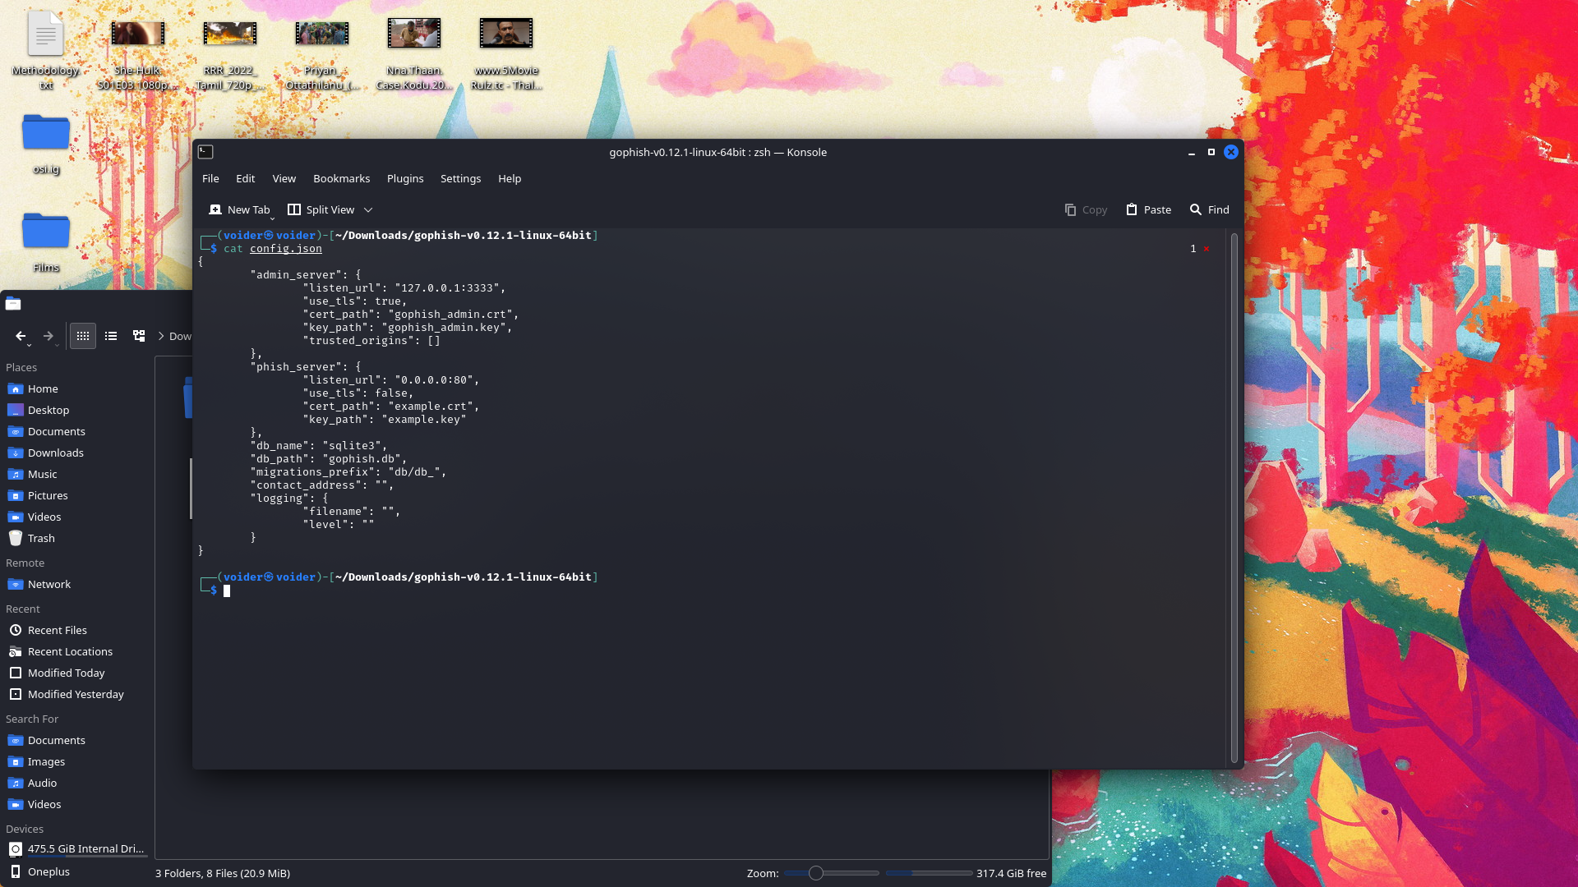
Task: Switch Dolphin to icons view mode
Action: [82, 336]
